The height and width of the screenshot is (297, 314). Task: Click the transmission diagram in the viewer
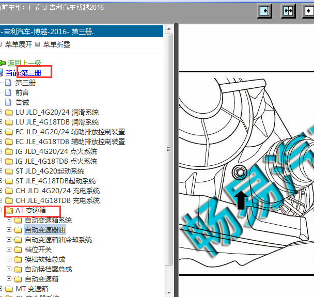coord(246,173)
